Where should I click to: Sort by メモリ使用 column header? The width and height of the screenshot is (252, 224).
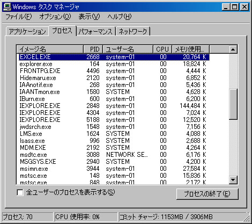(x=190, y=49)
